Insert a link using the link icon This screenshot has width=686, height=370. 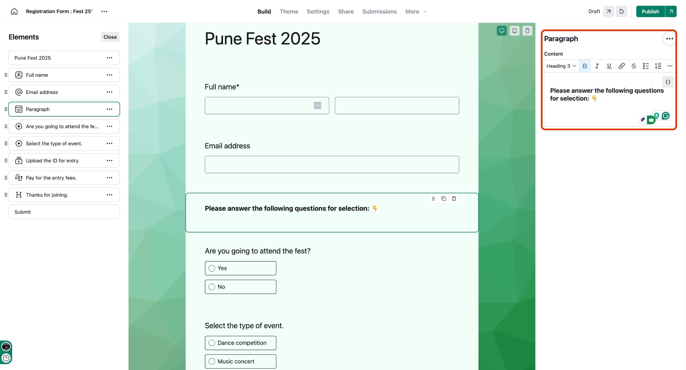coord(621,66)
